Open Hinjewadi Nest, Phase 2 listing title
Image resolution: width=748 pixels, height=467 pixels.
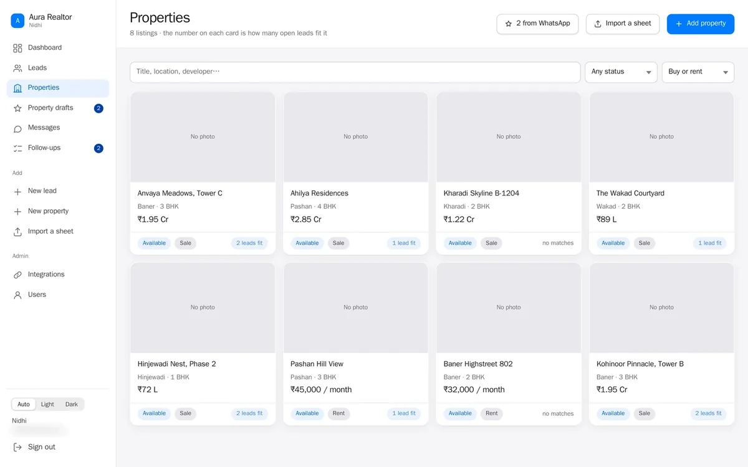176,364
